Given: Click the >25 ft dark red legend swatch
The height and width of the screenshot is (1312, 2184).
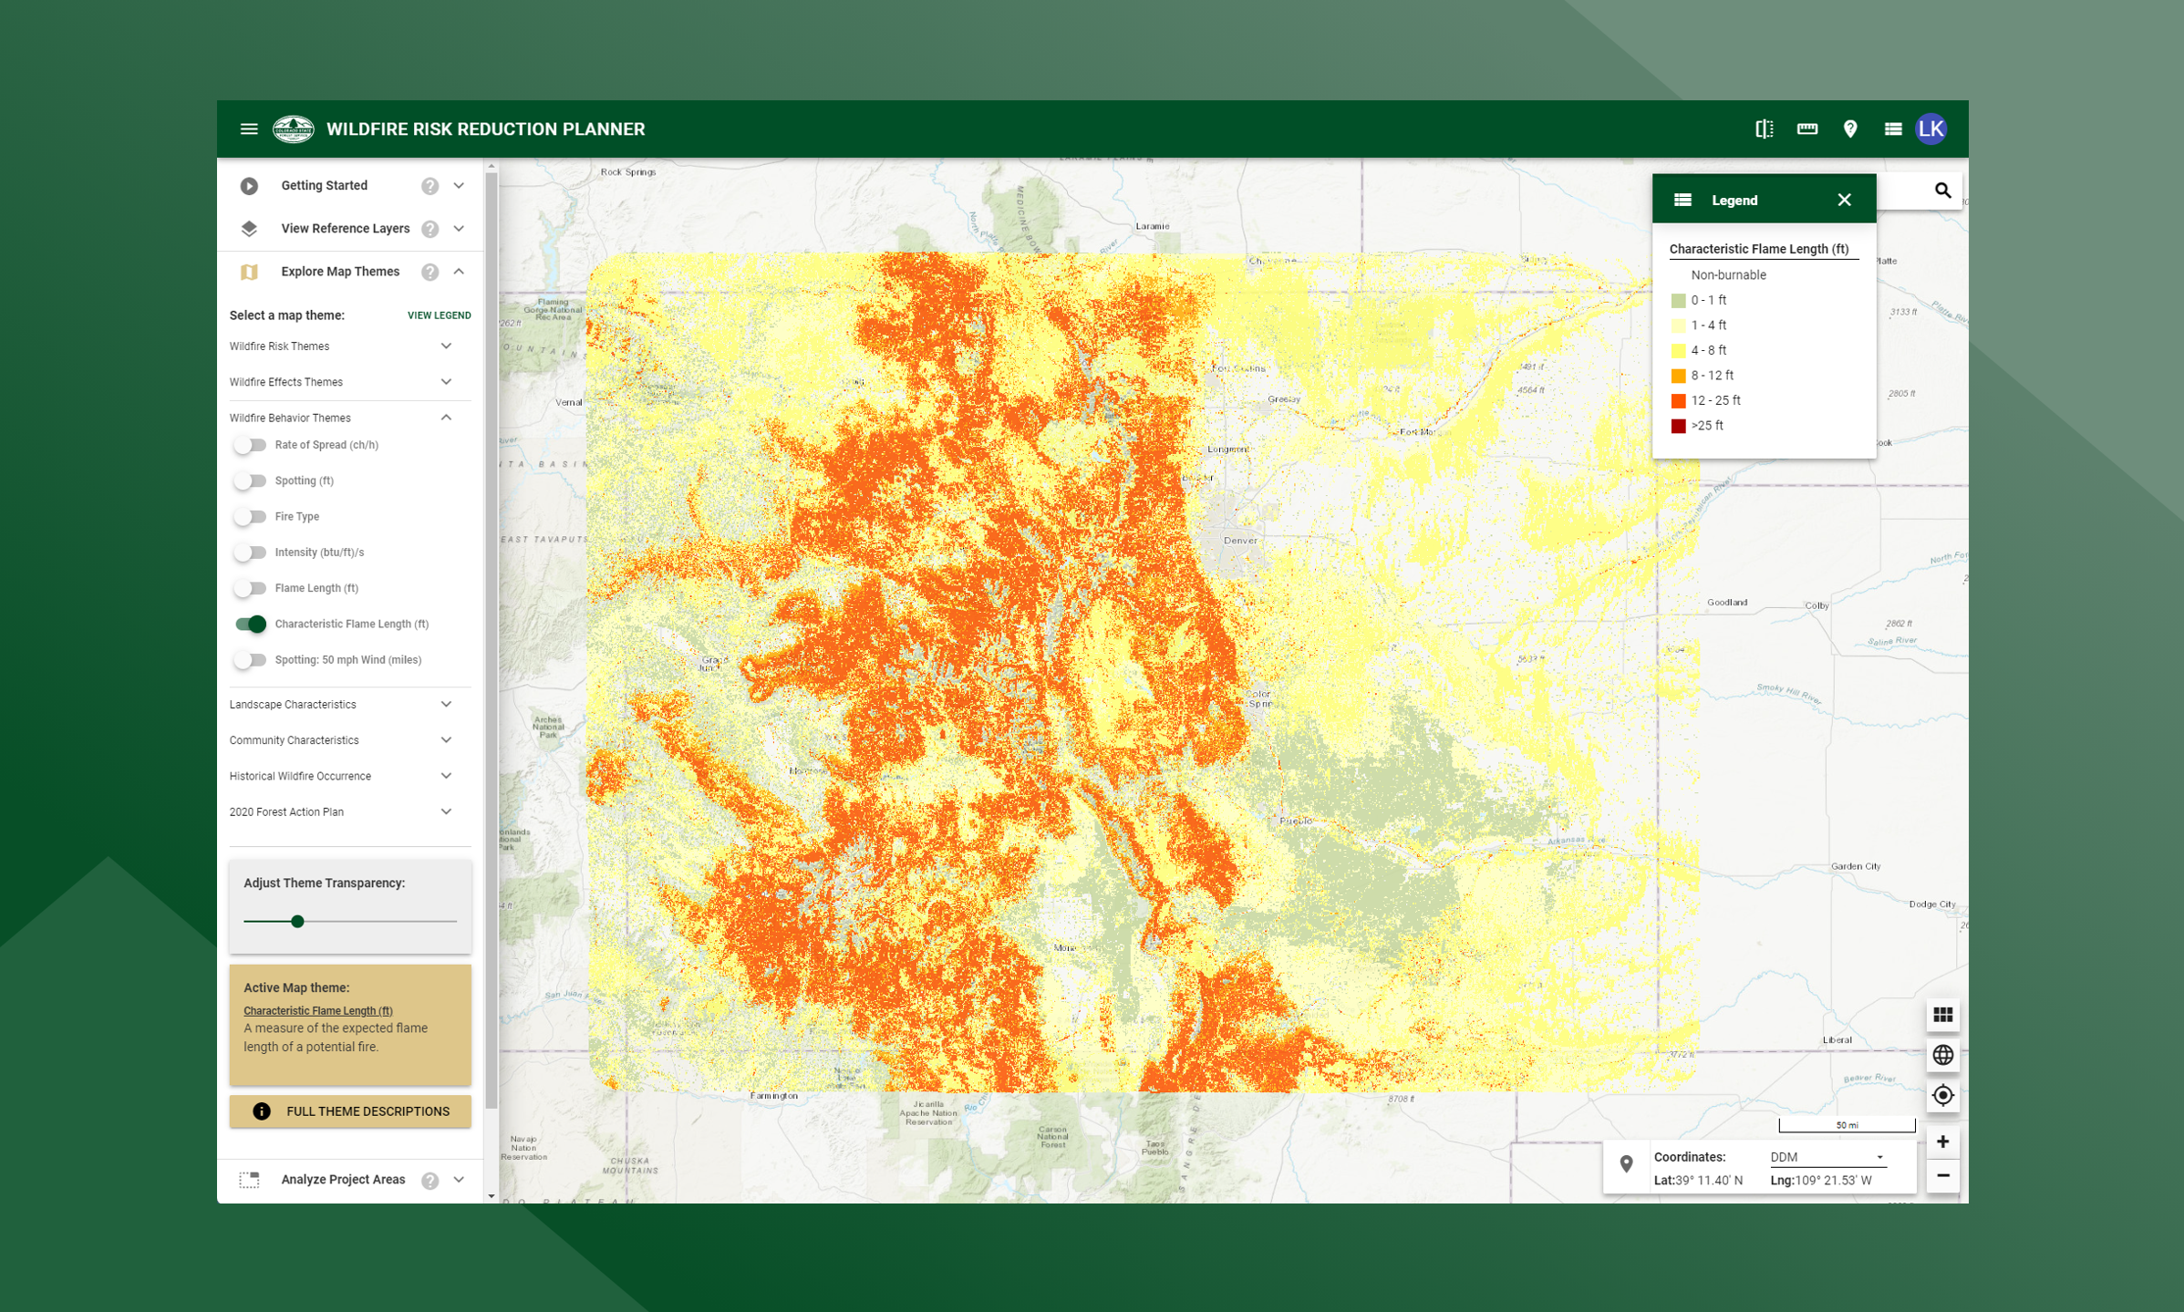Looking at the screenshot, I should point(1678,426).
